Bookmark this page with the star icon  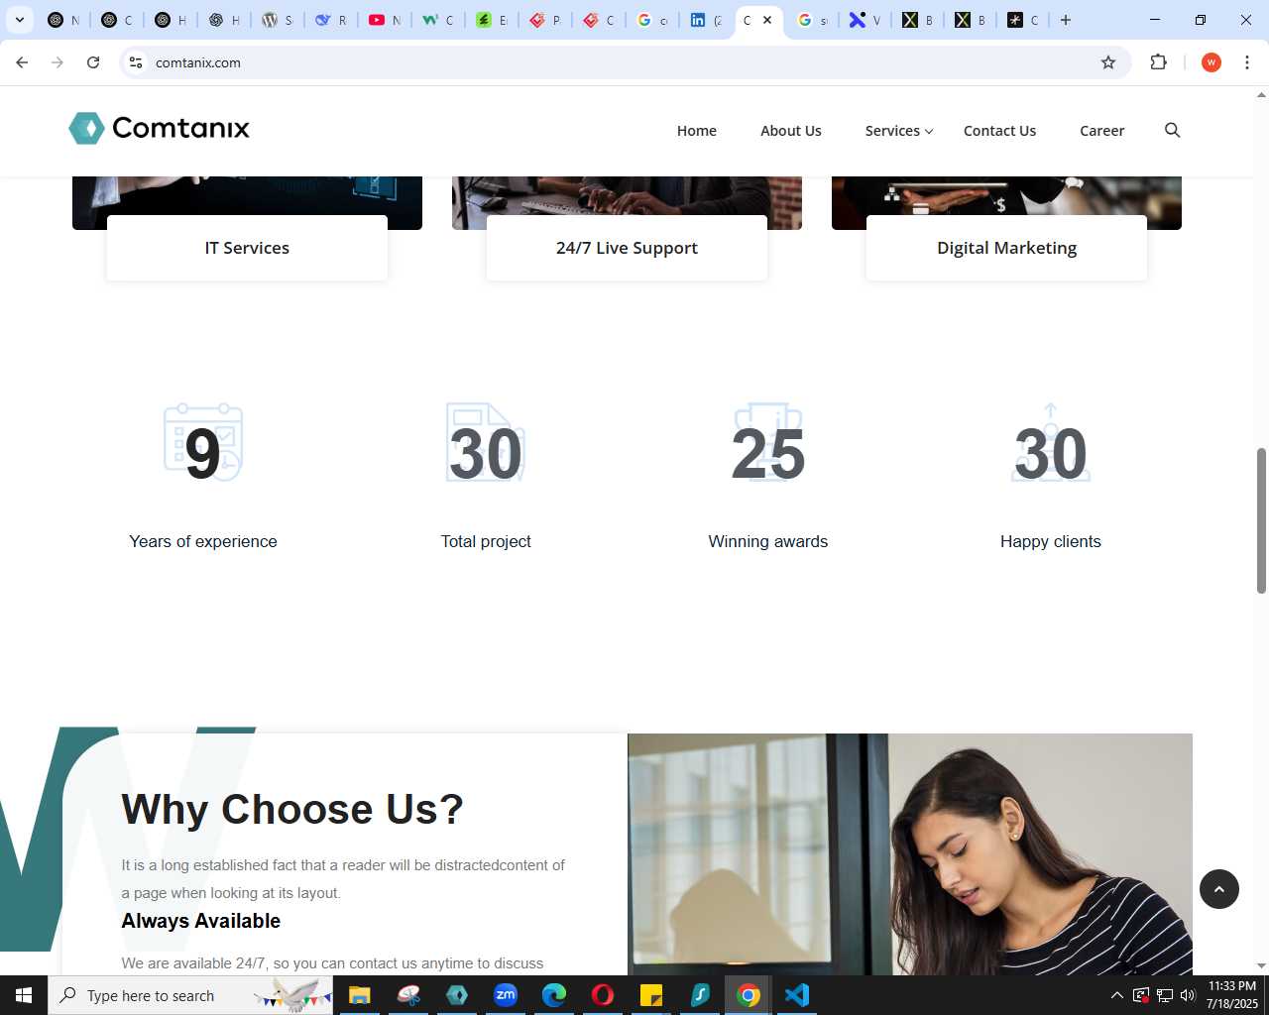(x=1108, y=62)
